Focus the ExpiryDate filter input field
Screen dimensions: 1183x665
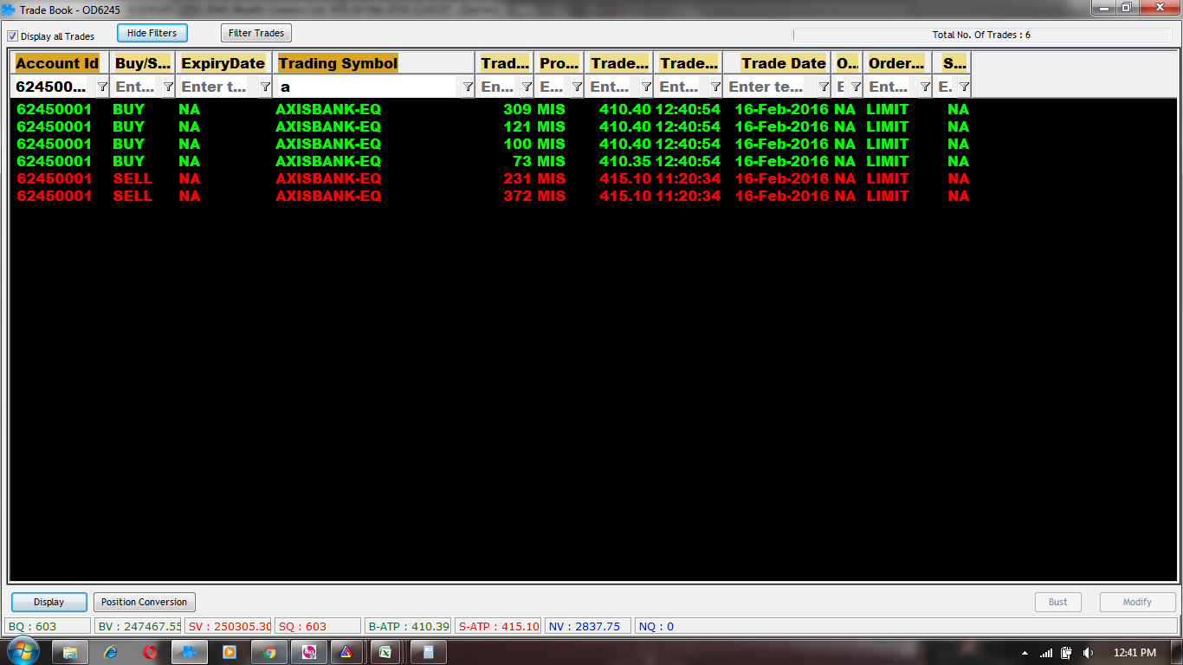[217, 87]
